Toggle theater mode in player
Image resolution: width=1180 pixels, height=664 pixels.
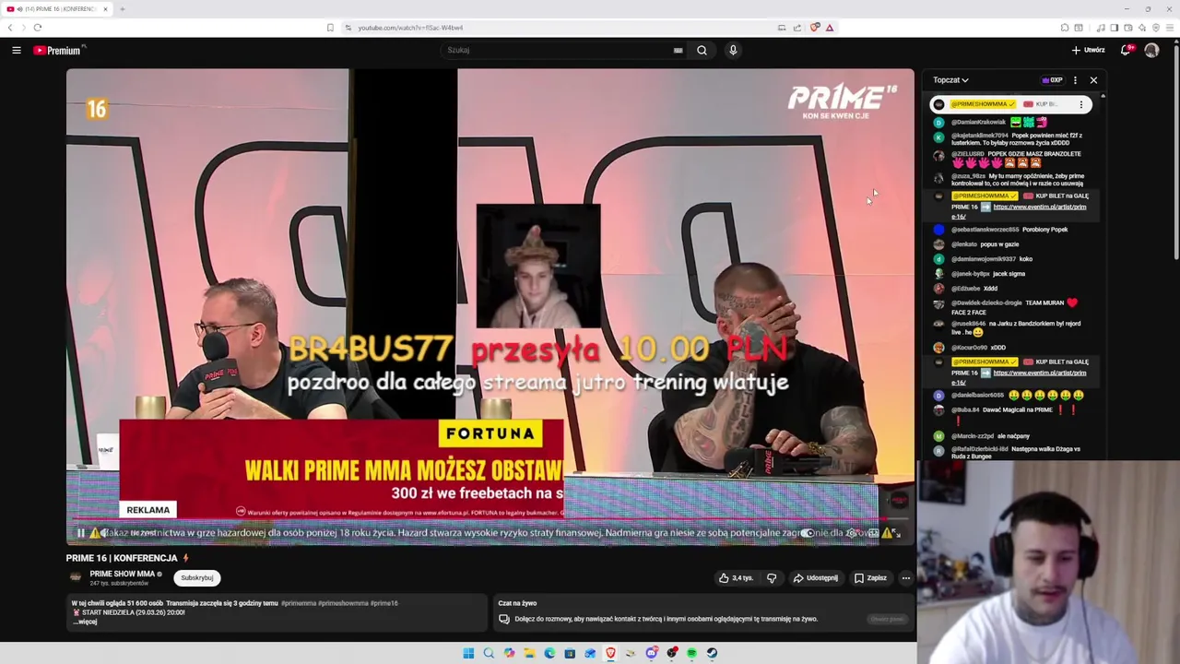pyautogui.click(x=873, y=533)
